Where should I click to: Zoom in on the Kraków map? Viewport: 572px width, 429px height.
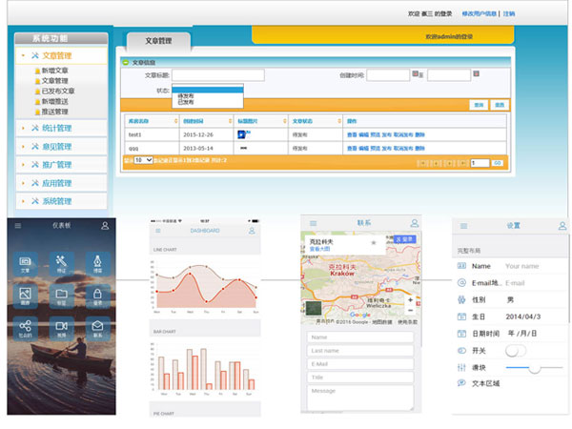410,299
